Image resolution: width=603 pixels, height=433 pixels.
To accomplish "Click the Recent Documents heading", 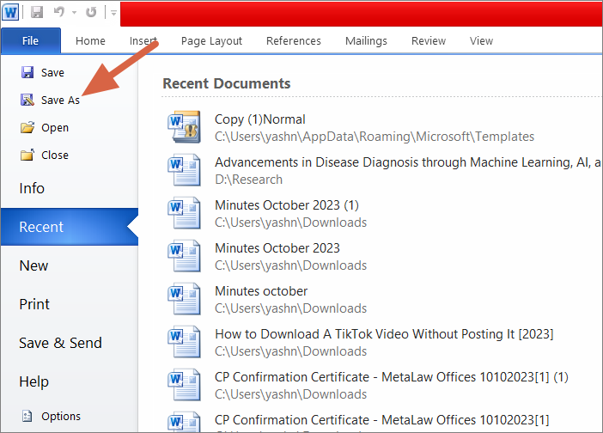I will click(x=227, y=83).
